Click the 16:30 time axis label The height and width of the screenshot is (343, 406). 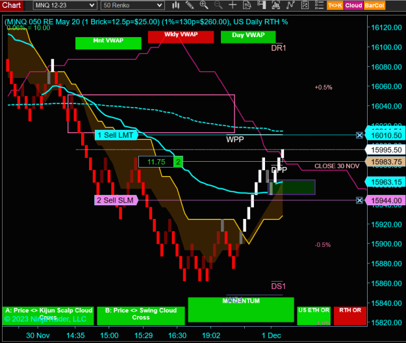pyautogui.click(x=177, y=335)
